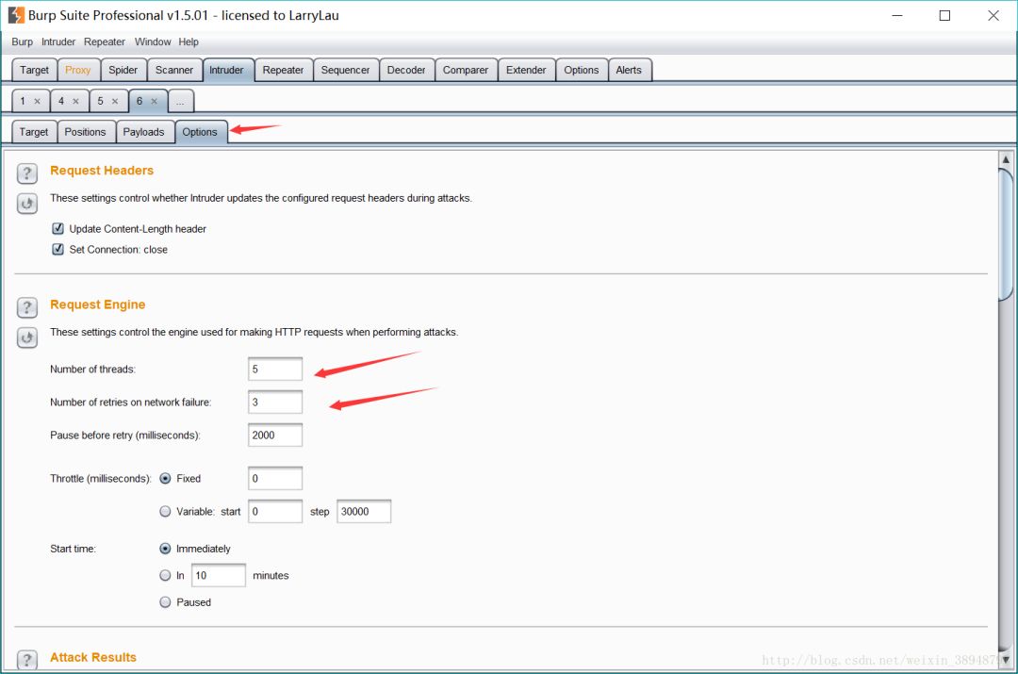Click the Fixed throttle value field

(275, 479)
